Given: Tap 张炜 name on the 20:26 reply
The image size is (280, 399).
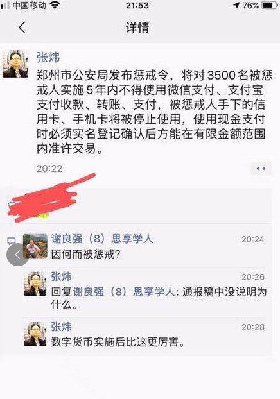Looking at the screenshot, I should (61, 276).
